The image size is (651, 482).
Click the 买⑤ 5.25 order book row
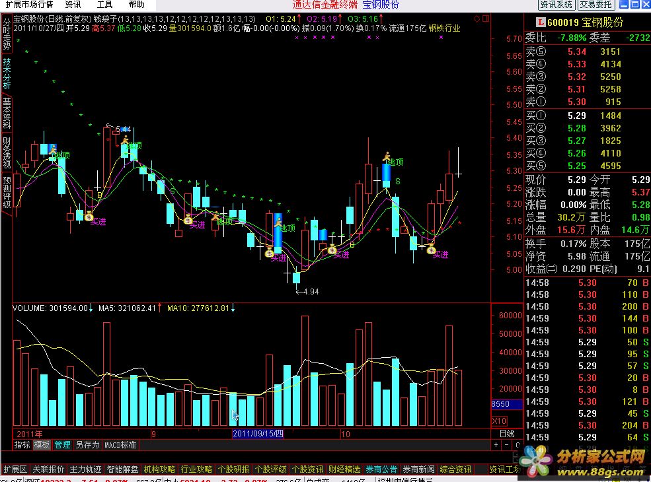588,166
